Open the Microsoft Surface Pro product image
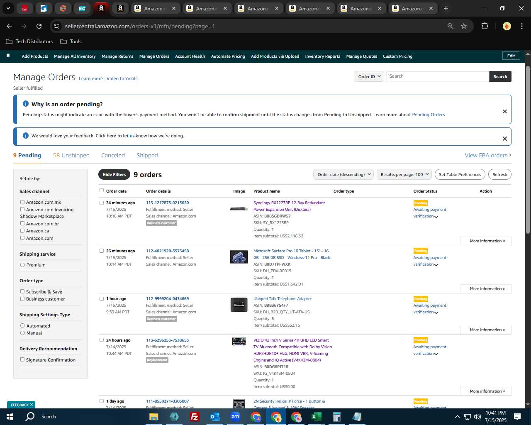Image resolution: width=531 pixels, height=425 pixels. pyautogui.click(x=239, y=257)
